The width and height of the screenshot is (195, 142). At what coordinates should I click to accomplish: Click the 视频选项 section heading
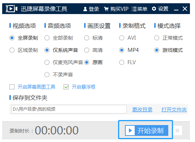24,26
